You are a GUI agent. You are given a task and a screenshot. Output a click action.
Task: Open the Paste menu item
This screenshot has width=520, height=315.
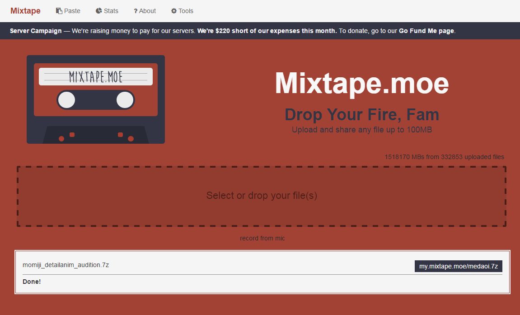(x=68, y=11)
